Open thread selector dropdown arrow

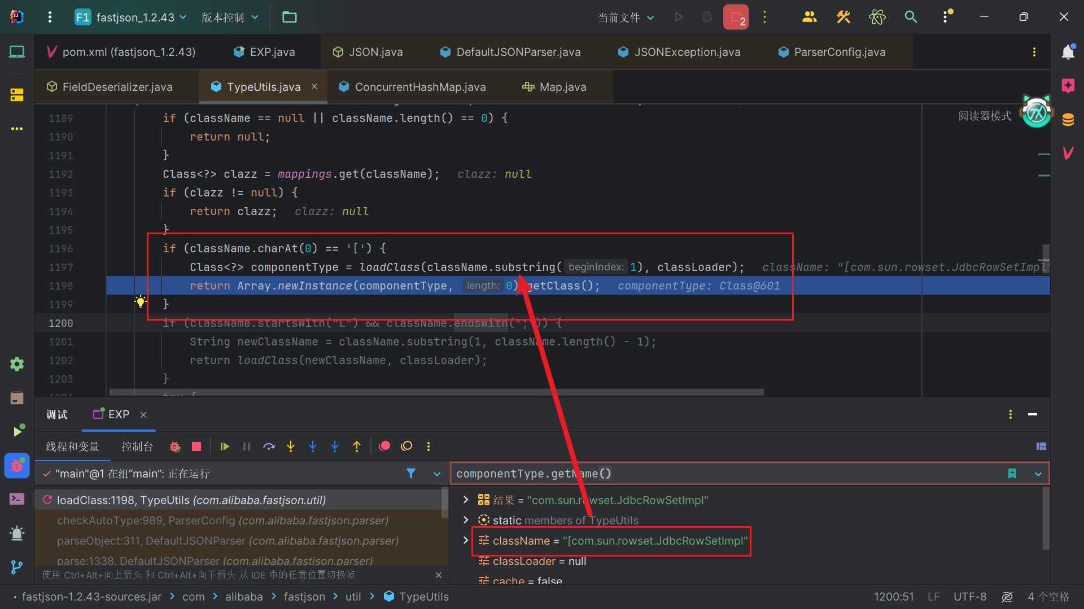(437, 474)
